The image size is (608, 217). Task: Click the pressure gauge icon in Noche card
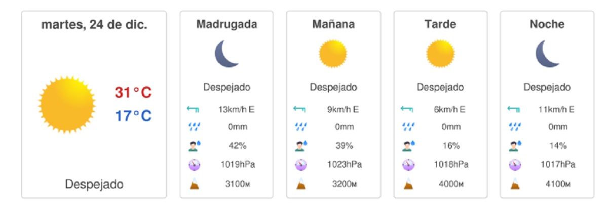(x=515, y=165)
